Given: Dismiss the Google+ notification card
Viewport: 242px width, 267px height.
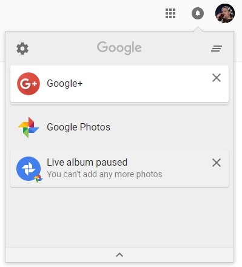Looking at the screenshot, I should tap(217, 78).
